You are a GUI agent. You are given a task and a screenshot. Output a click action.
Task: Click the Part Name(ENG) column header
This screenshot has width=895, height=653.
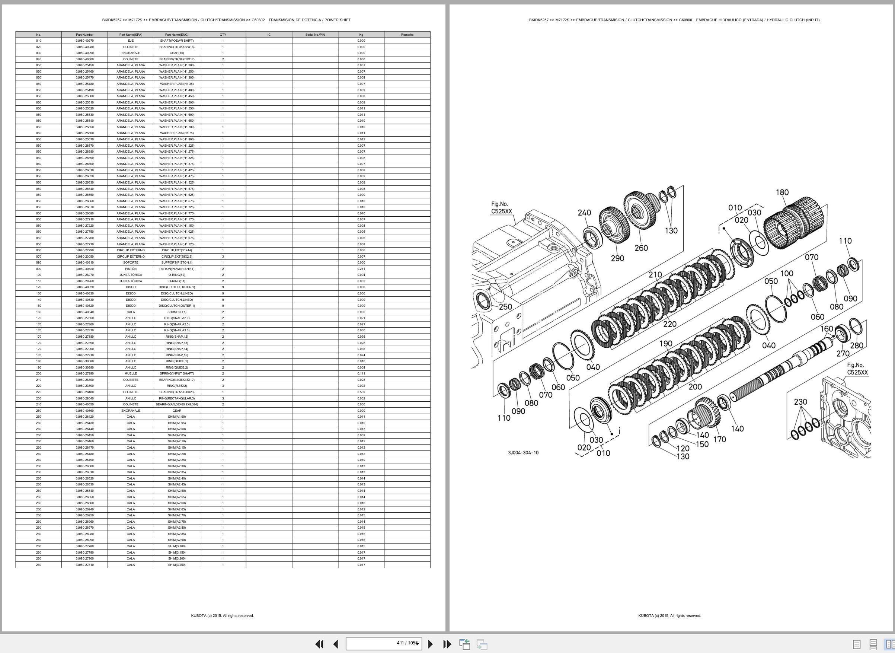click(x=177, y=35)
